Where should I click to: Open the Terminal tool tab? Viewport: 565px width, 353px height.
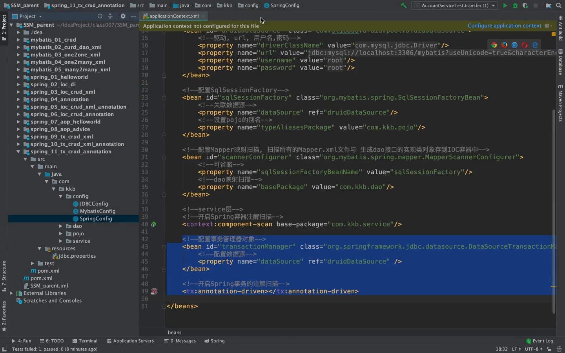click(x=85, y=341)
